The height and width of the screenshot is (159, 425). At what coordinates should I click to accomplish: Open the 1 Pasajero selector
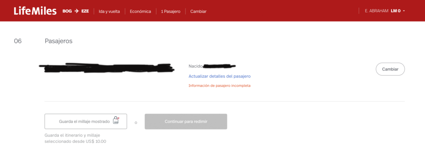click(x=171, y=11)
